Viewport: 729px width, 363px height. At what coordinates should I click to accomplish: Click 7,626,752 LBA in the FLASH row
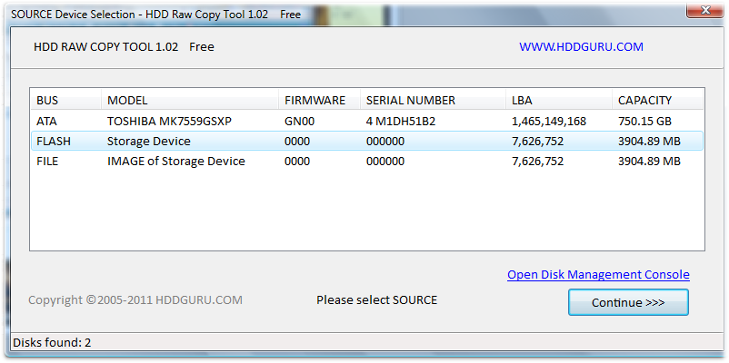537,141
